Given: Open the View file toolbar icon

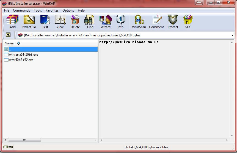Looking at the screenshot, I should (60, 22).
